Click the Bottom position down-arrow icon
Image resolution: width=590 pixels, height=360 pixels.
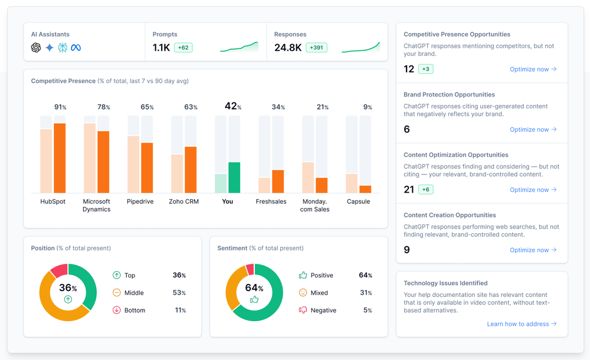[117, 310]
